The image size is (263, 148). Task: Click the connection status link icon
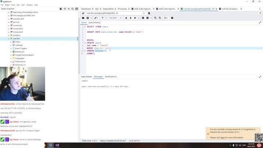pos(83,13)
